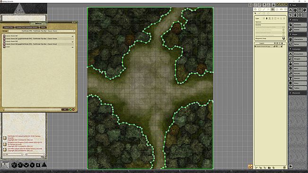Open the chat mode dropdown at bottom left
Viewport: 308px width, 173px height.
click(x=13, y=155)
